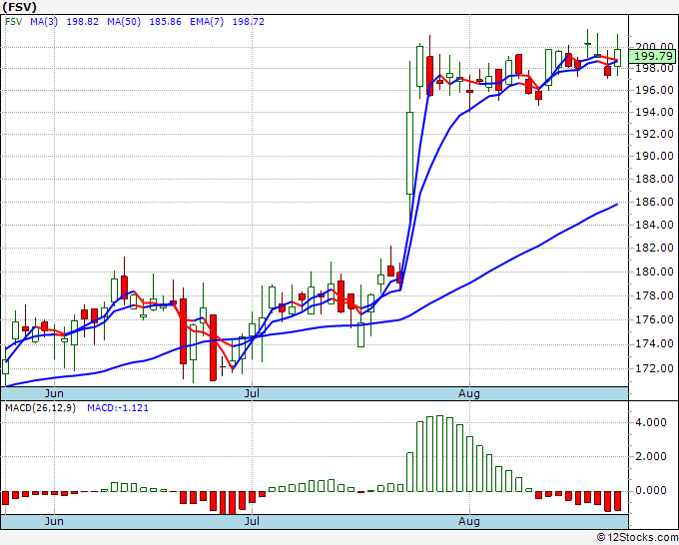Click the EMA(7) indicator label
Viewport: 679px width, 545px height.
(x=207, y=22)
